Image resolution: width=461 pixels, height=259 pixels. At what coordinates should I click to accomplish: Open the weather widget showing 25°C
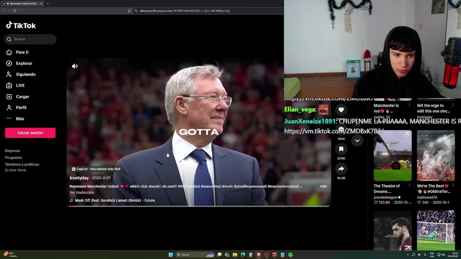[x=10, y=254]
